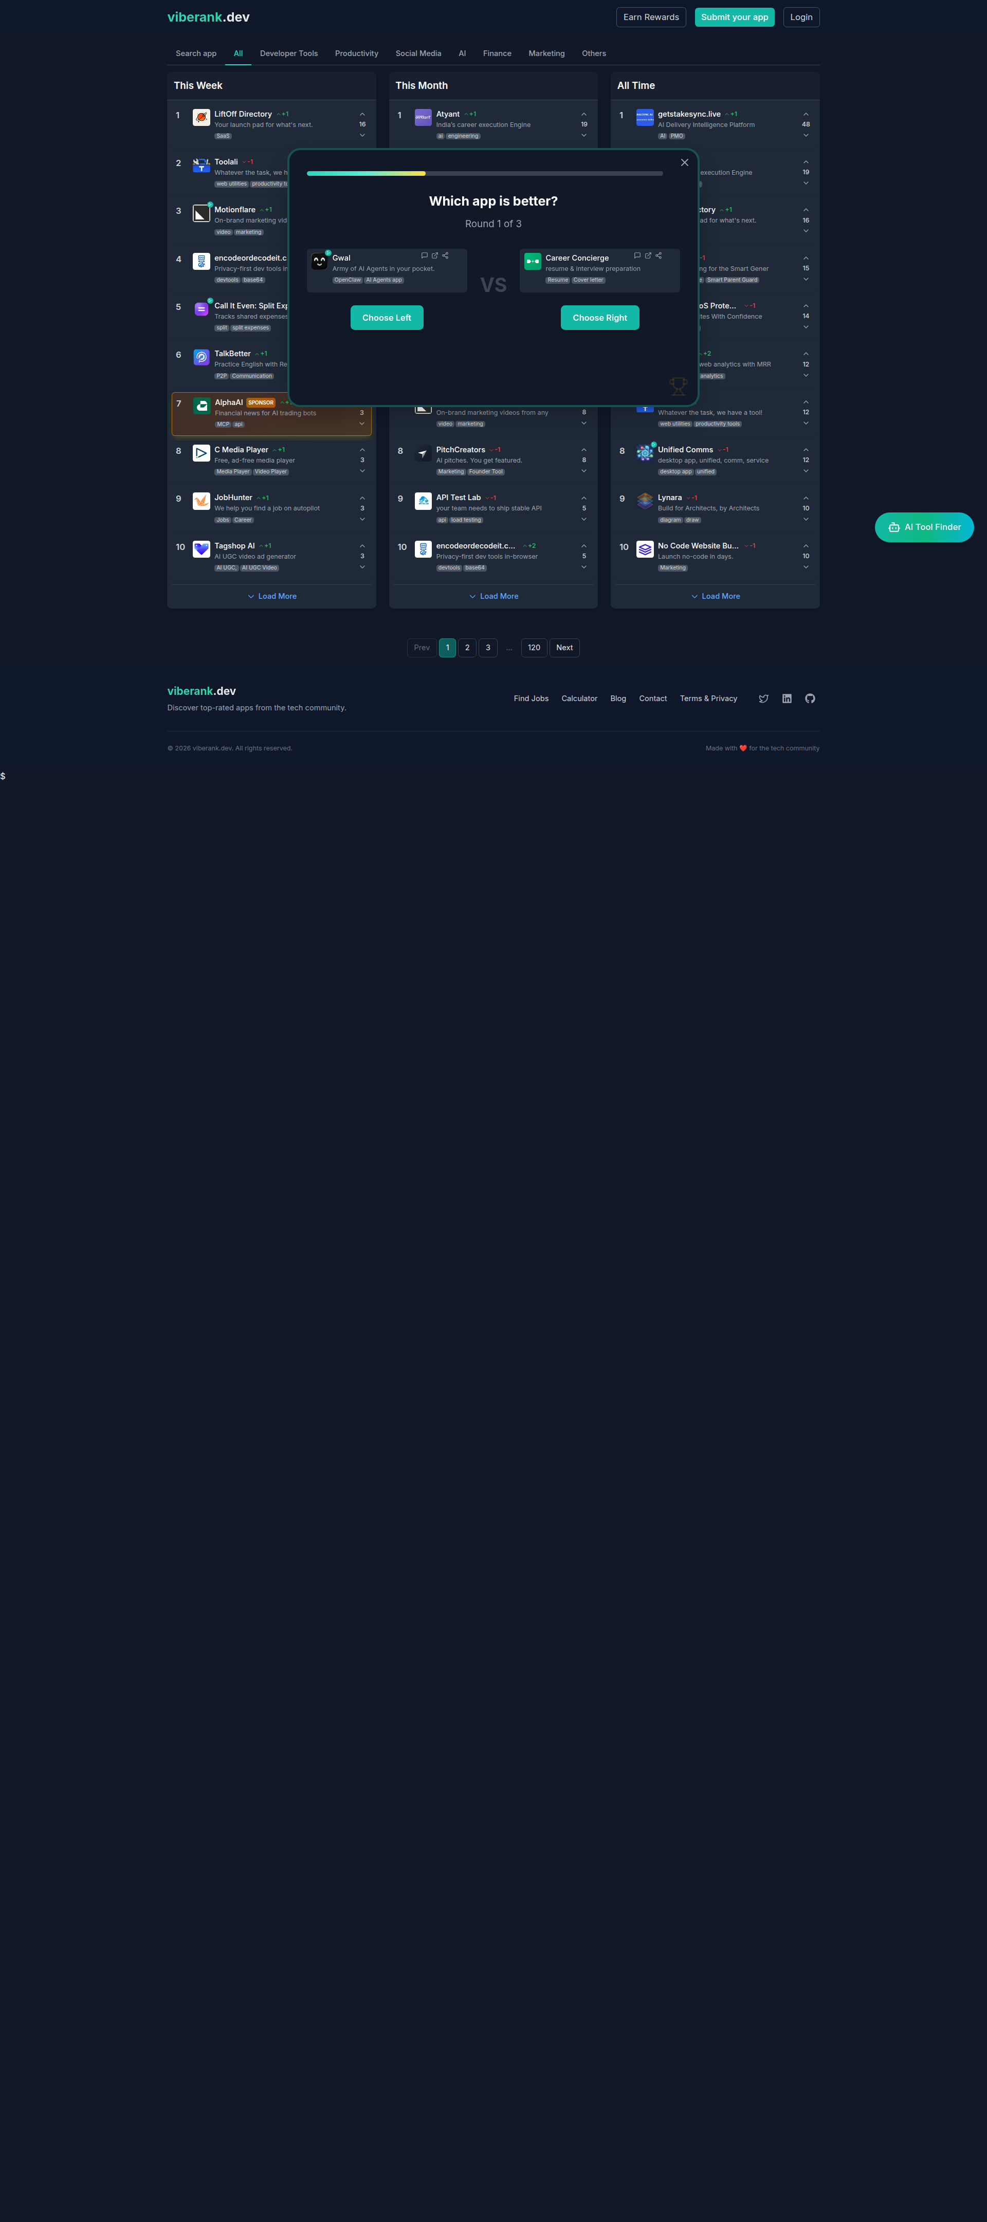This screenshot has height=2222, width=987.
Task: Switch to the Marketing tab
Action: click(x=547, y=53)
